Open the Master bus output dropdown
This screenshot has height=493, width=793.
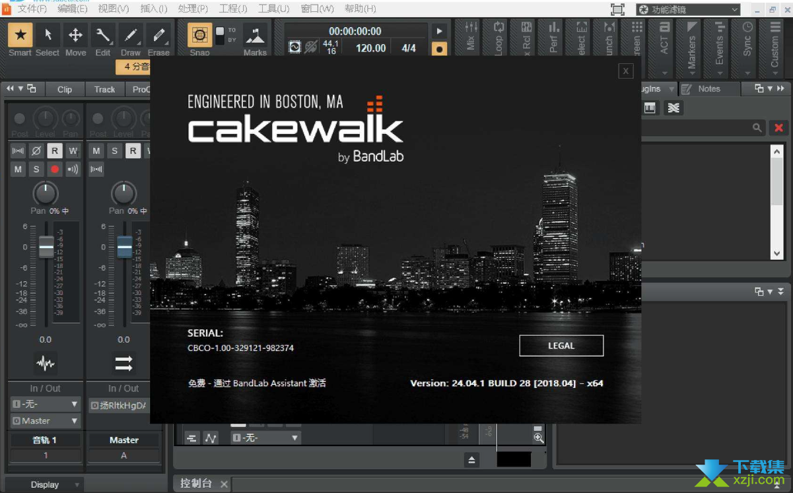coord(118,405)
